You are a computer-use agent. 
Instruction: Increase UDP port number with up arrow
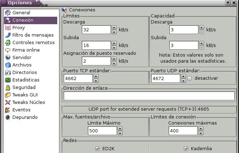pos(184,76)
